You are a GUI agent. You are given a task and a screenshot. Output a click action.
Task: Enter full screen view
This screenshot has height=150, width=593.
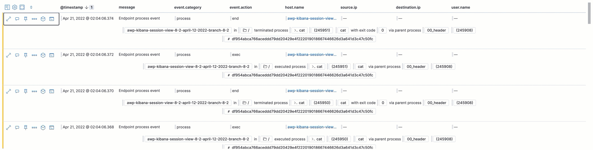22,7
